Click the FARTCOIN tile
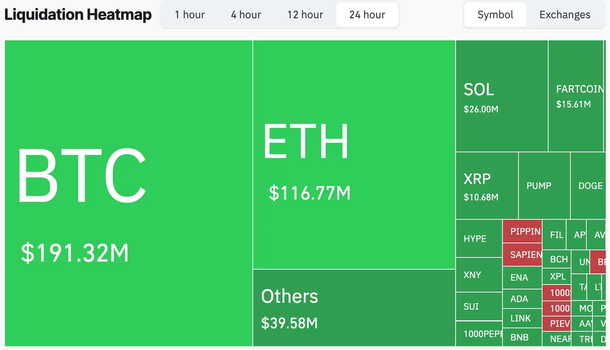 (x=576, y=95)
